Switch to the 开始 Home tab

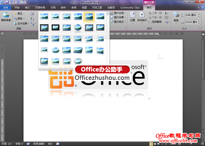(17, 7)
